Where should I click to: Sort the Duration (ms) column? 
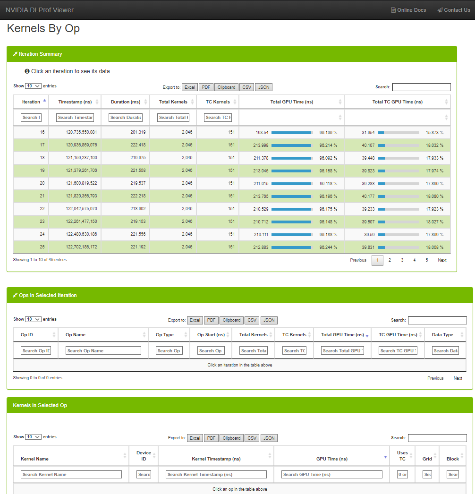coord(125,102)
